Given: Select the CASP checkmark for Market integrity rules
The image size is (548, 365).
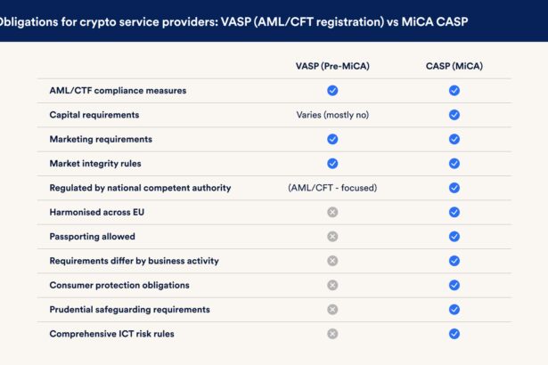Looking at the screenshot, I should pos(454,164).
